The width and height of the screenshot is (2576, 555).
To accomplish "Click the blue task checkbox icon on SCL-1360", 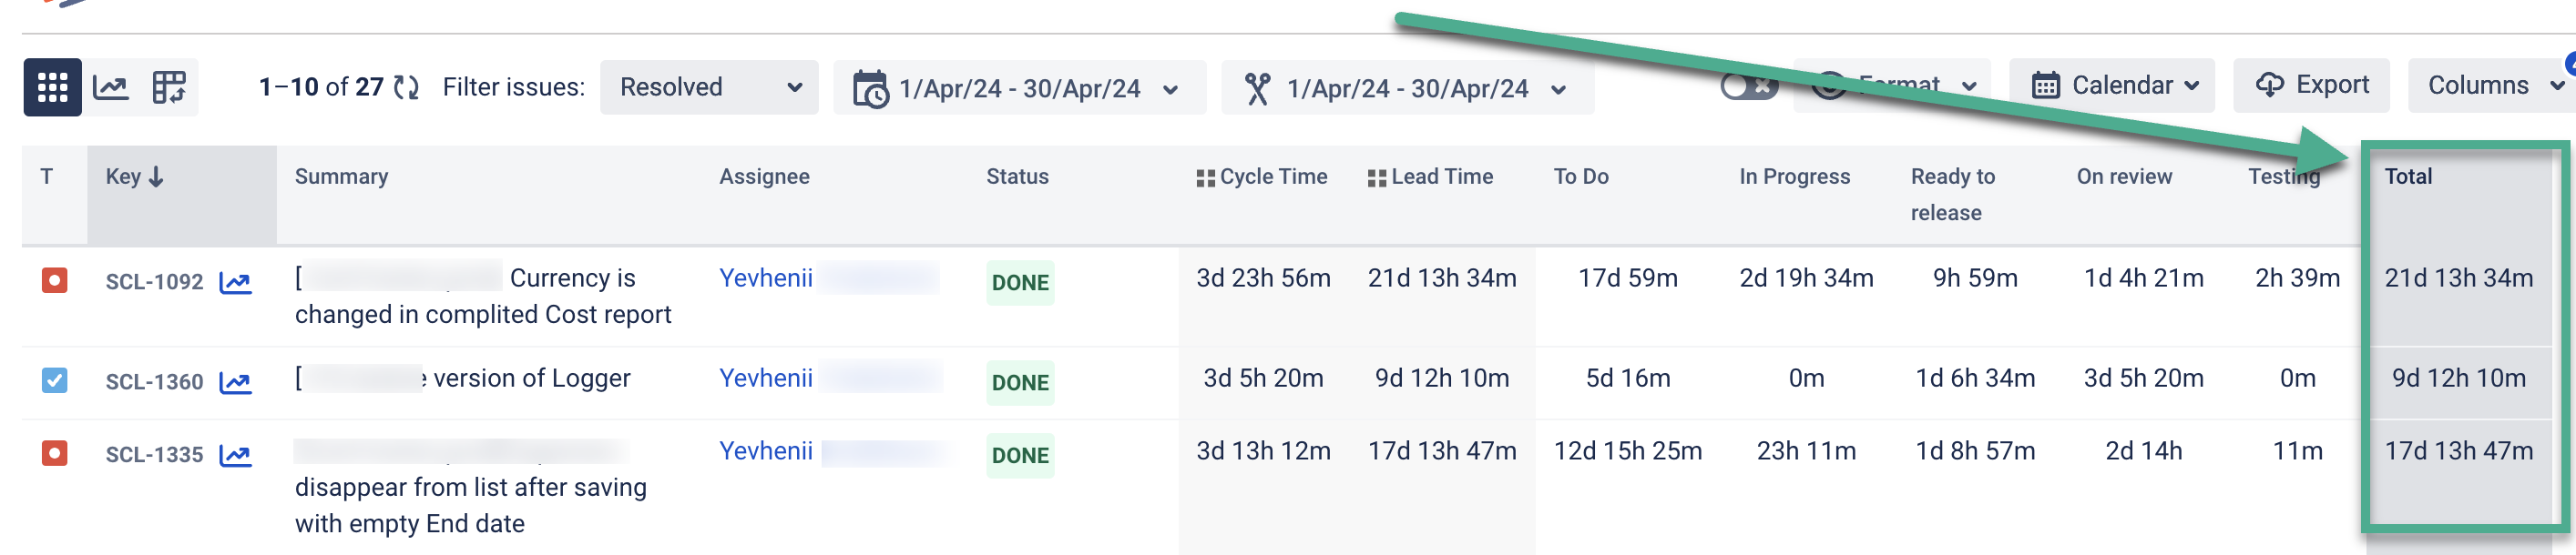I will click(x=55, y=381).
